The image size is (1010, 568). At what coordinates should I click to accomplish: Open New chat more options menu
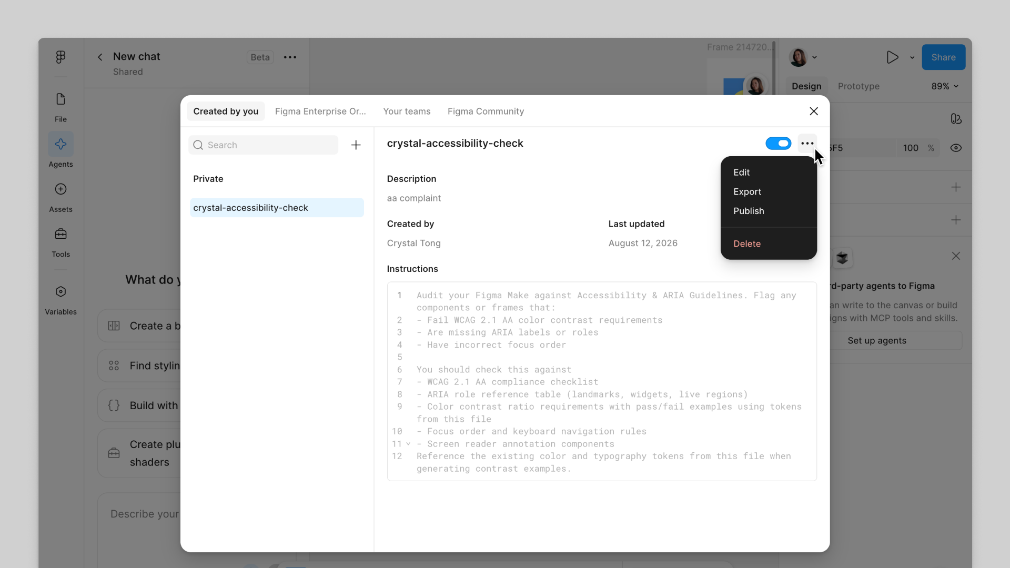(290, 57)
